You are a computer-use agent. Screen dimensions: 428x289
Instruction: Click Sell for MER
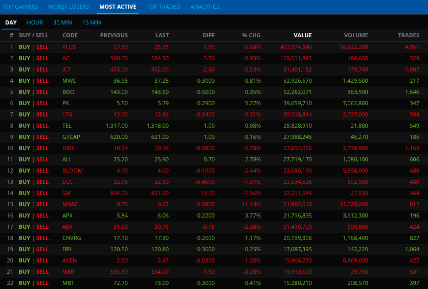[x=42, y=272]
